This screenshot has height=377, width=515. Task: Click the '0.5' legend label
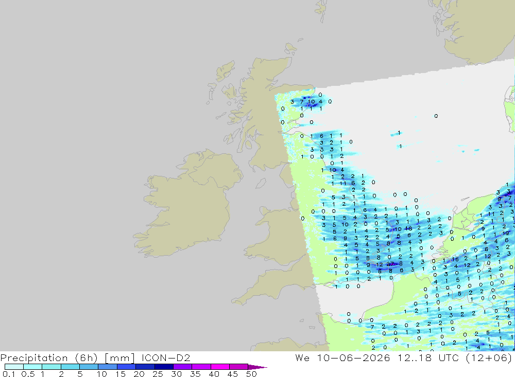28,374
